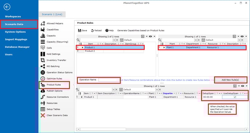Screen dimensions: 250x133
Task: Click Clear Scenario Data X icon
Action: coord(43,115)
